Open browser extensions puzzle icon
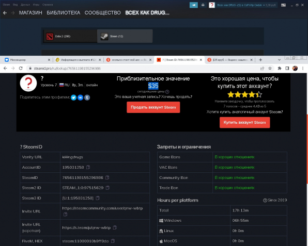The width and height of the screenshot is (308, 246). pyautogui.click(x=280, y=68)
